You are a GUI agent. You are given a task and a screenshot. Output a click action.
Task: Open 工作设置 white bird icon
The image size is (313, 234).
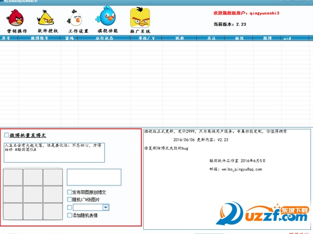coord(75,18)
